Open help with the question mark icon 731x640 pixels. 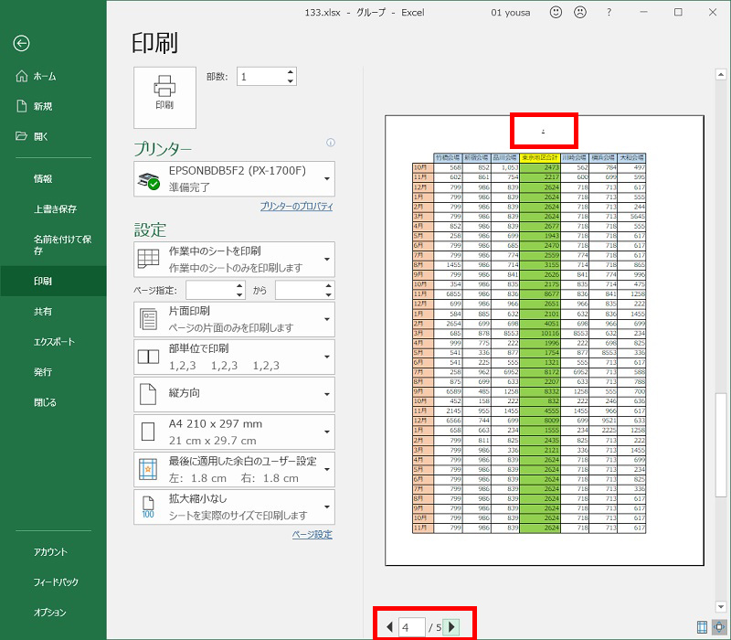[x=609, y=13]
